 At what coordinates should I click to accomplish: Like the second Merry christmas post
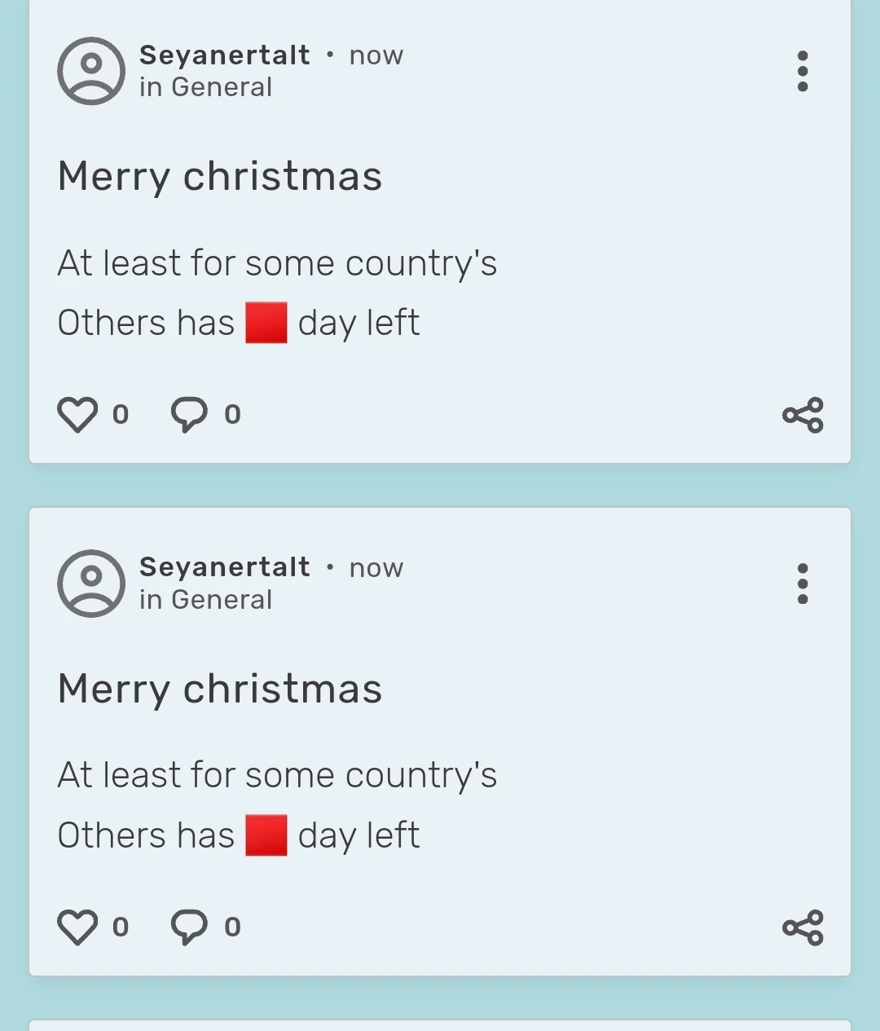(78, 927)
